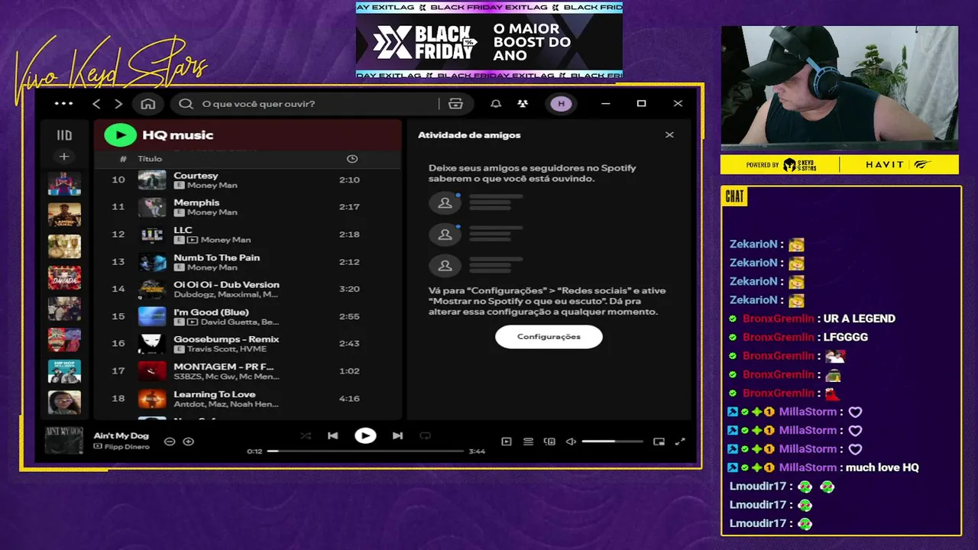The image size is (978, 550).
Task: Click Ain't My Dog song title
Action: (121, 436)
